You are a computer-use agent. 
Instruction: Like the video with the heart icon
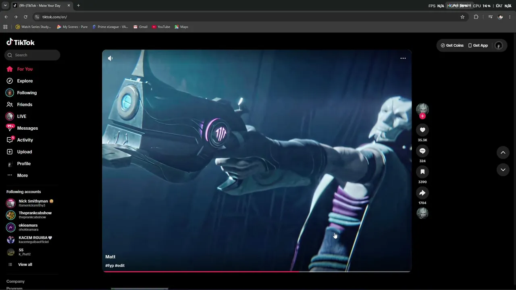coord(422,130)
